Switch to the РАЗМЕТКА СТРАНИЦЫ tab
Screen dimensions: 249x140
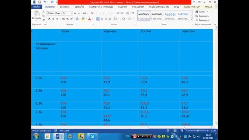[x=101, y=7]
